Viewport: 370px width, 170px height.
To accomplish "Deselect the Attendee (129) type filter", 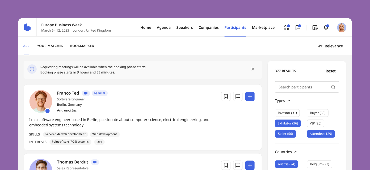I will pos(321,134).
